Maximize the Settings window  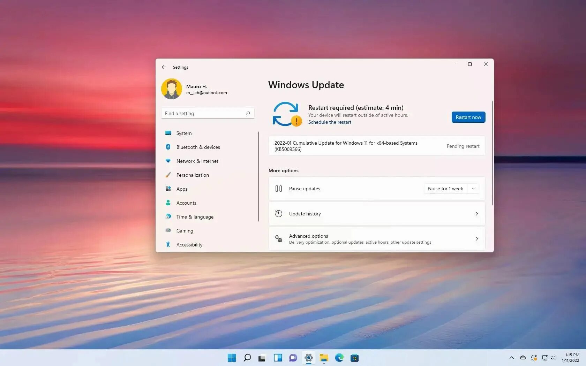coord(470,64)
